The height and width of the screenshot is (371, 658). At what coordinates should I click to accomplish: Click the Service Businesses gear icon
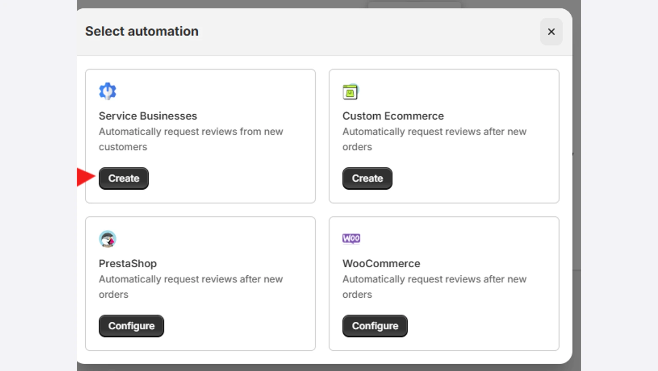tap(108, 91)
